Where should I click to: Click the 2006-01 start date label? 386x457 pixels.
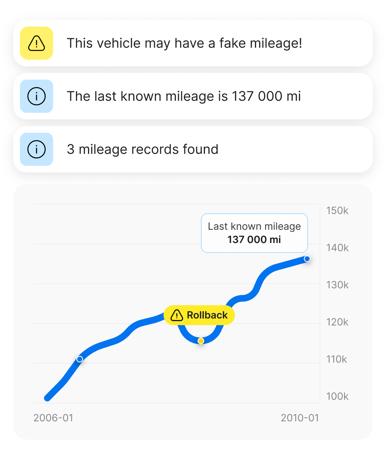tap(53, 418)
